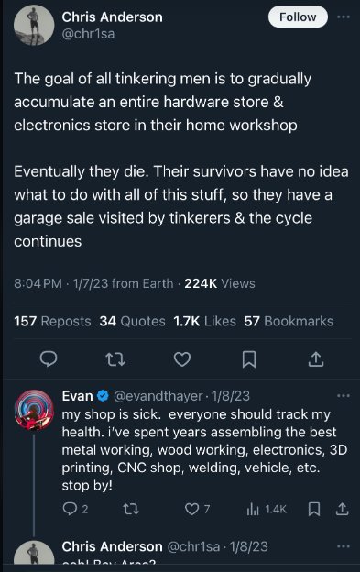Viewport: 360px width, 572px height.
Task: Share Evan's reply
Action: click(342, 509)
